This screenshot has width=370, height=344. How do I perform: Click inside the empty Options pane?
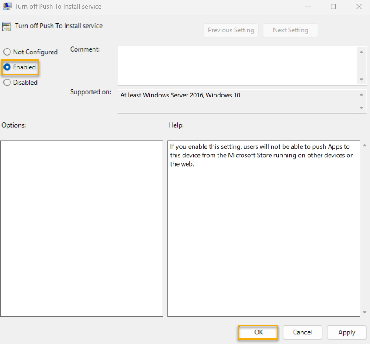[82, 228]
